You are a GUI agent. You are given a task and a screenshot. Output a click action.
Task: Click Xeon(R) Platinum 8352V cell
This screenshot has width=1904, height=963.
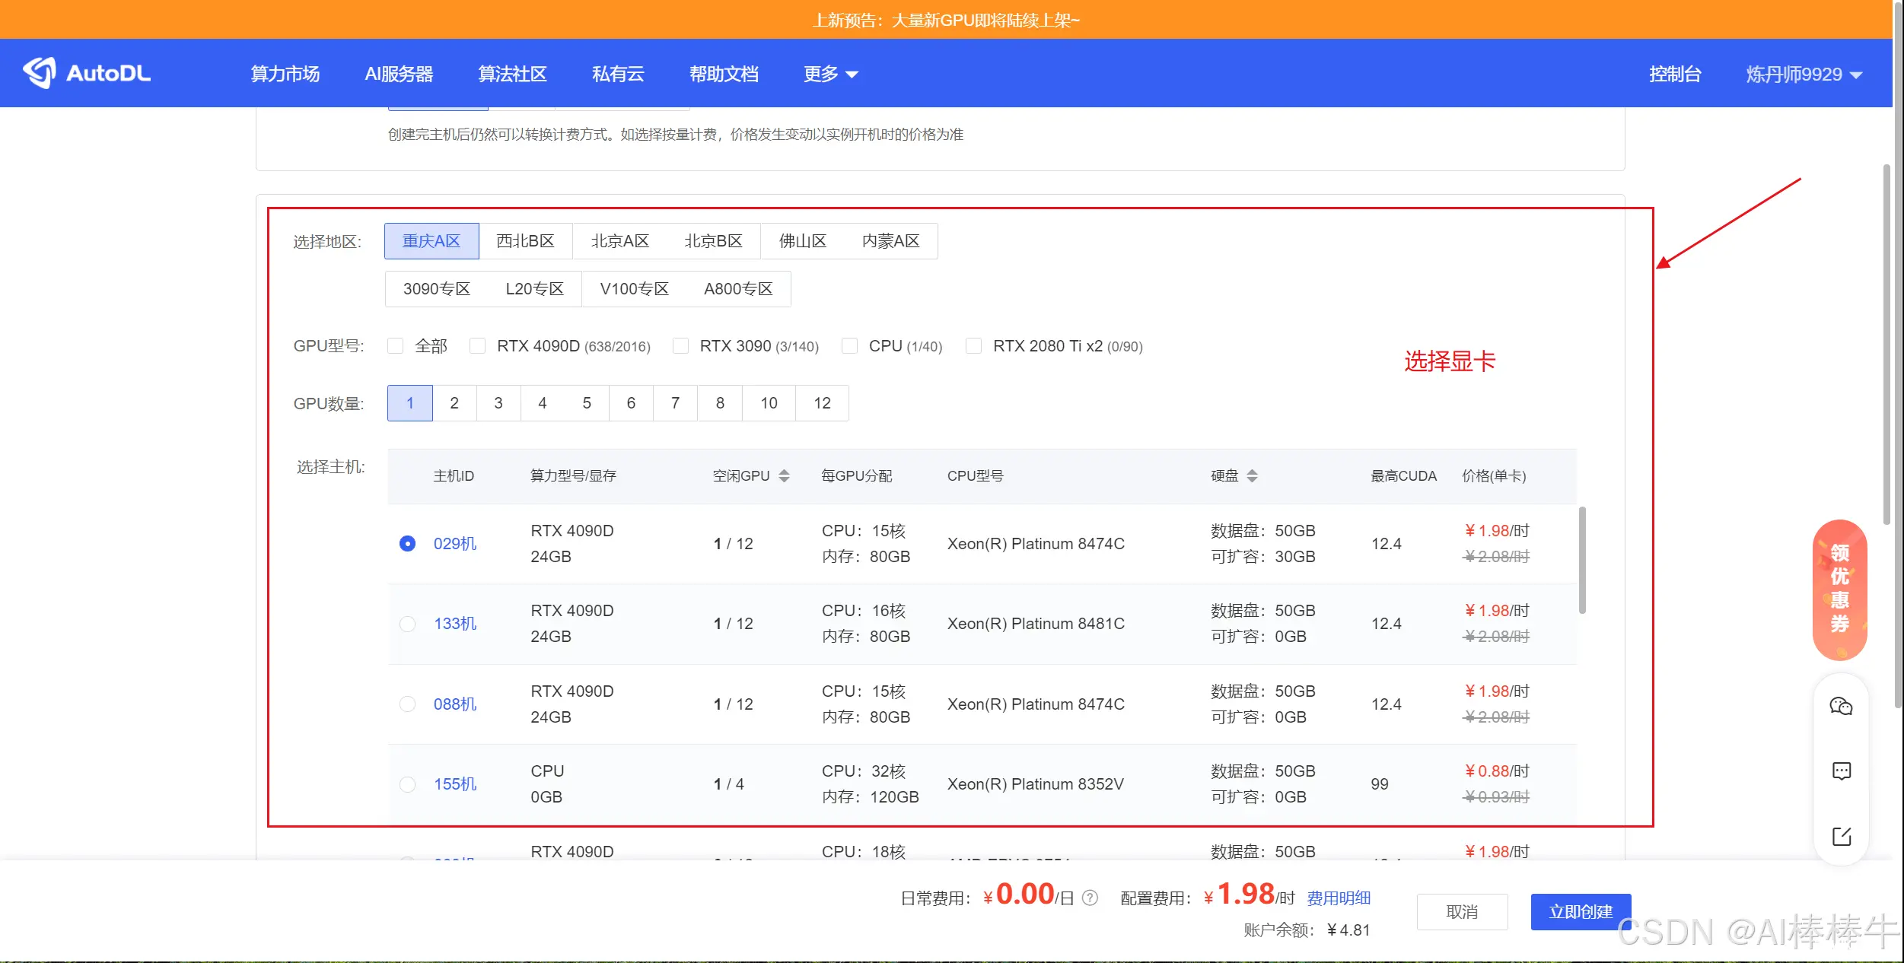point(1035,784)
